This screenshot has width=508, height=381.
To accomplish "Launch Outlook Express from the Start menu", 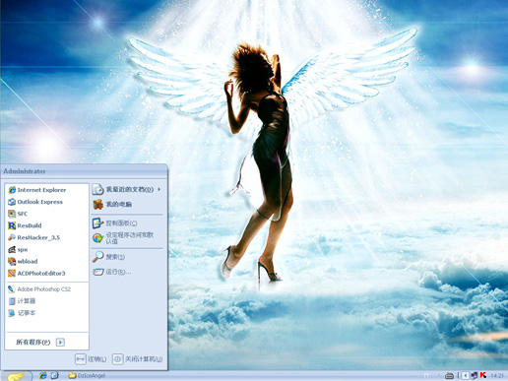I will click(47, 202).
